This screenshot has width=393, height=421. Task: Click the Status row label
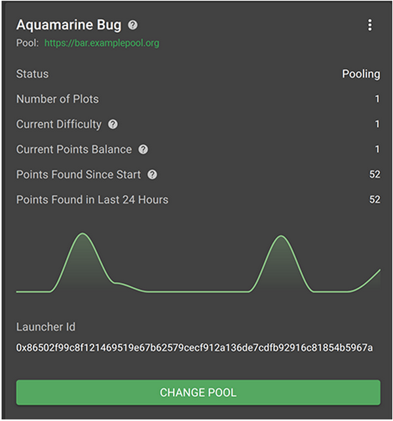(x=32, y=74)
